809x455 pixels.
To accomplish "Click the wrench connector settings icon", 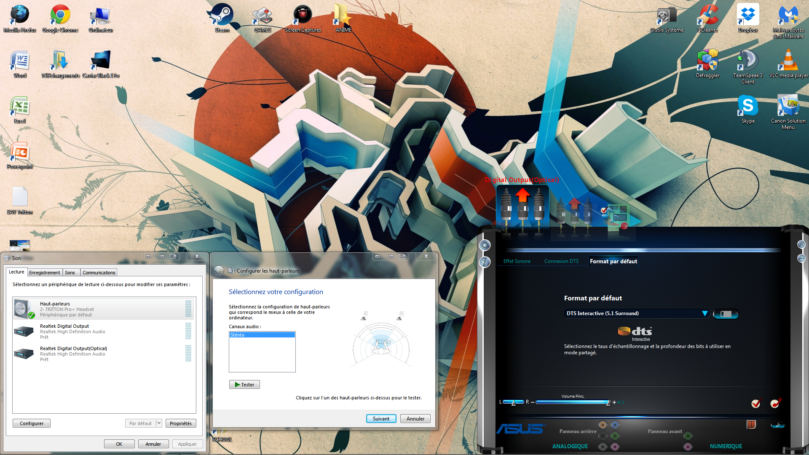I will 777,425.
